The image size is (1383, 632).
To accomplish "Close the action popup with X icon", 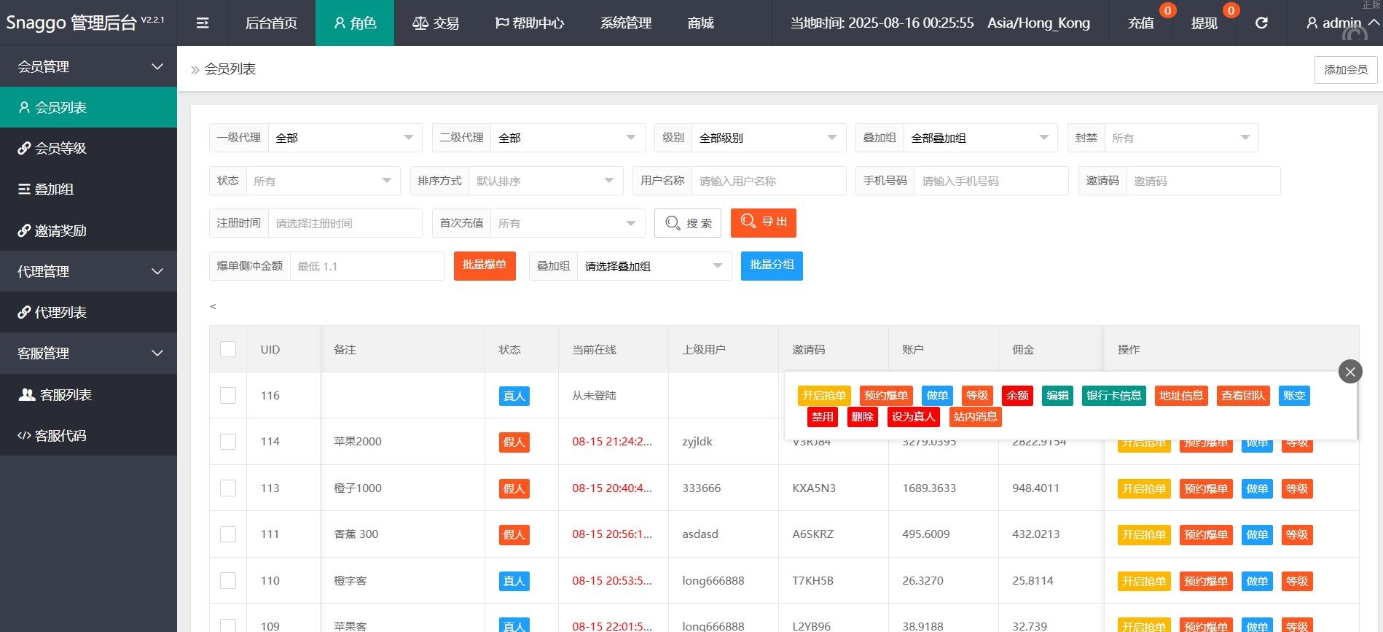I will point(1349,372).
